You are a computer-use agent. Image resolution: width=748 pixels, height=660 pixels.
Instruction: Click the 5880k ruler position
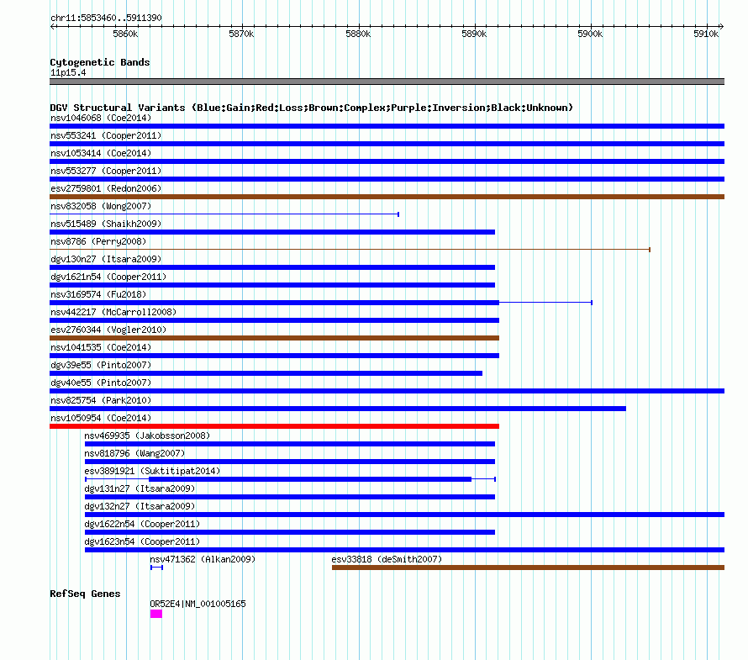point(358,34)
